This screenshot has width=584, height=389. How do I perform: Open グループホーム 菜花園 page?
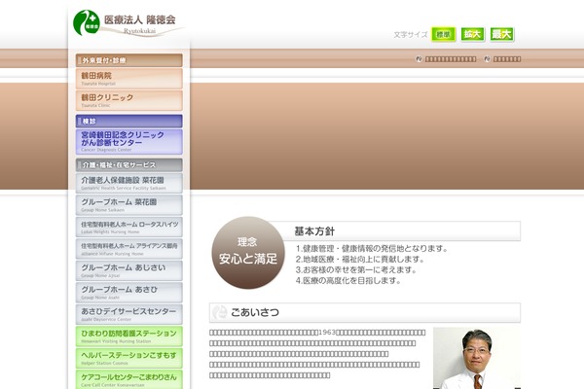(128, 205)
